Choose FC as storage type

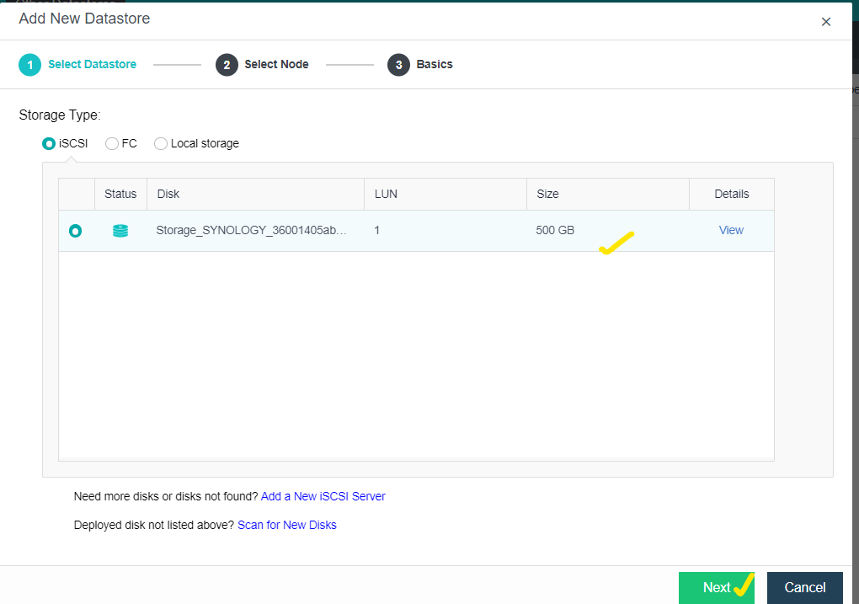coord(112,144)
